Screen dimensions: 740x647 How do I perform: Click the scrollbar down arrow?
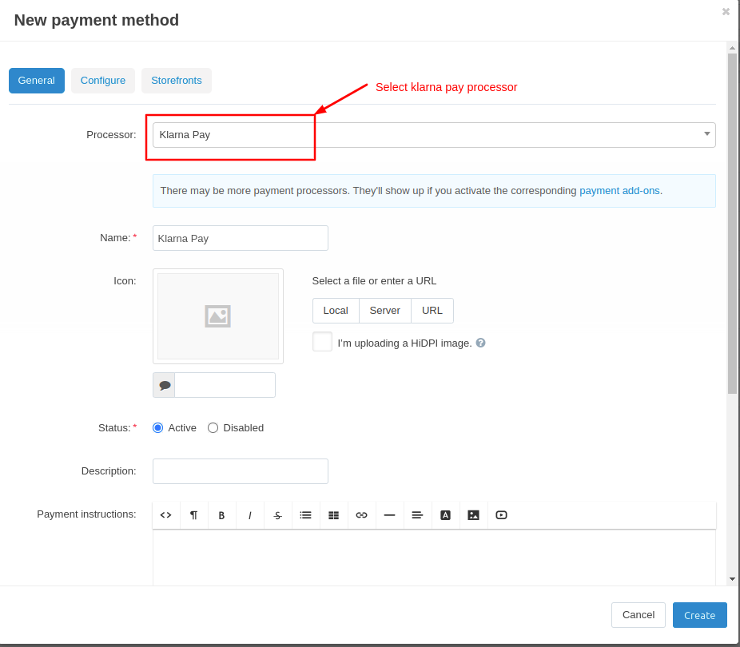pos(732,579)
